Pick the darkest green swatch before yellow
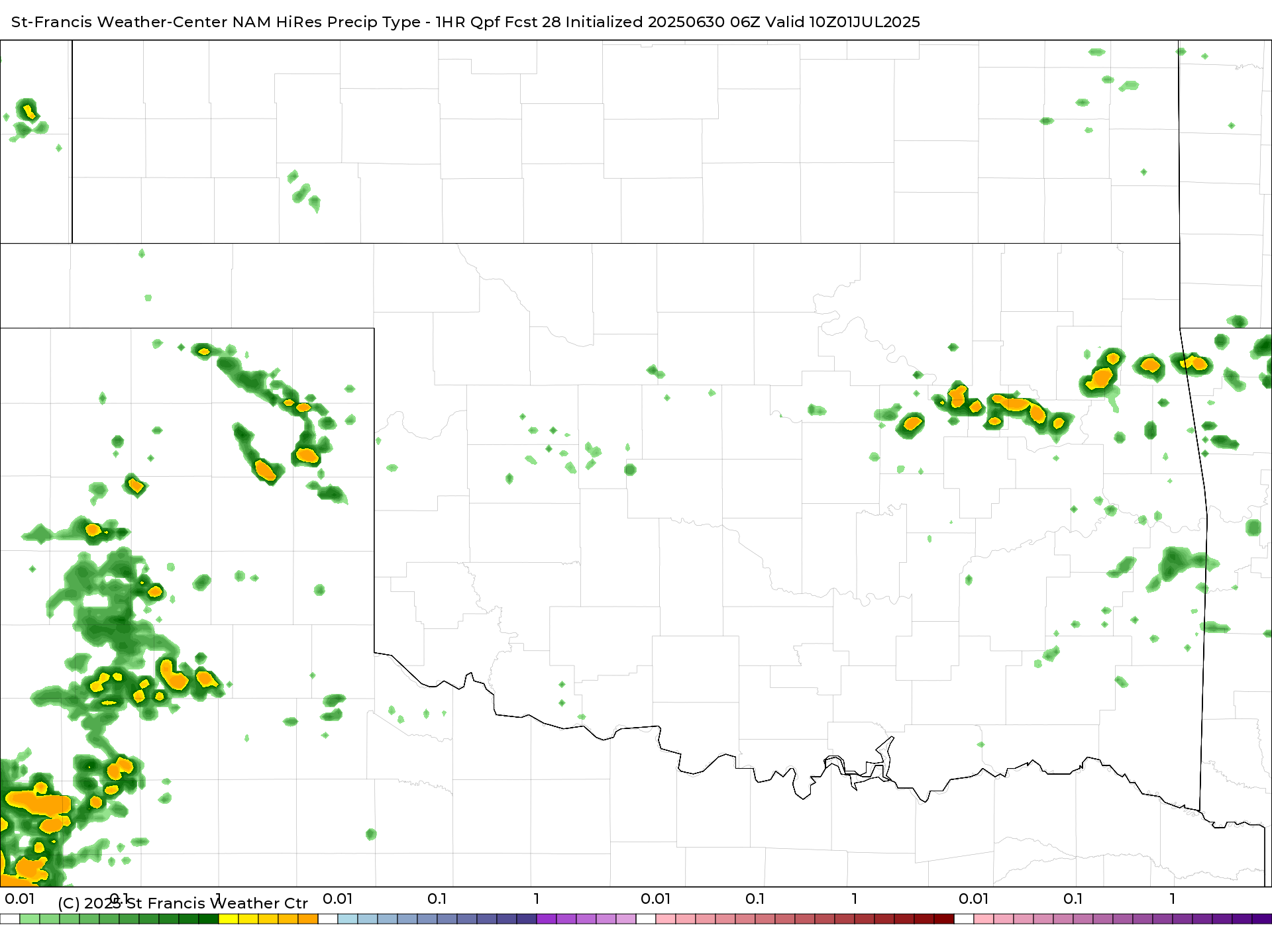The height and width of the screenshot is (927, 1272). coord(209,919)
